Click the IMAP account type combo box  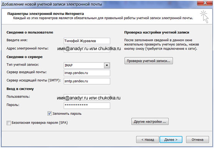(87, 65)
